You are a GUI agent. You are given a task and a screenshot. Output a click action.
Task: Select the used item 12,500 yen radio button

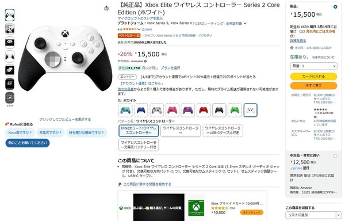(x=335, y=156)
